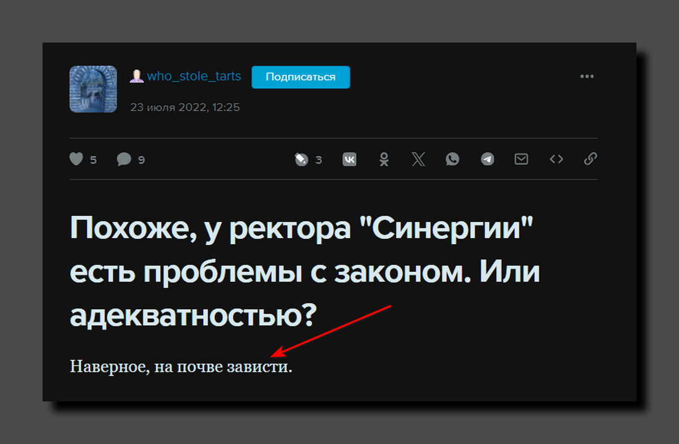The height and width of the screenshot is (444, 679).
Task: Click the post date 23 июля 2022, 12:25
Action: pos(186,106)
